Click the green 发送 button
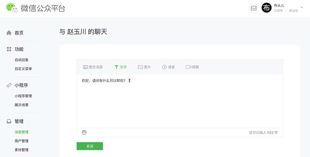The image size is (310, 157). pos(90,146)
